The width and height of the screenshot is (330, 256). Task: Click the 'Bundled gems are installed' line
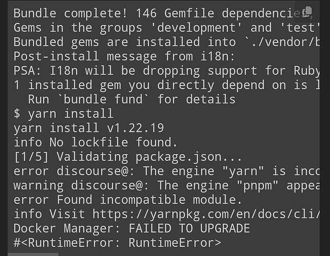pos(154,41)
